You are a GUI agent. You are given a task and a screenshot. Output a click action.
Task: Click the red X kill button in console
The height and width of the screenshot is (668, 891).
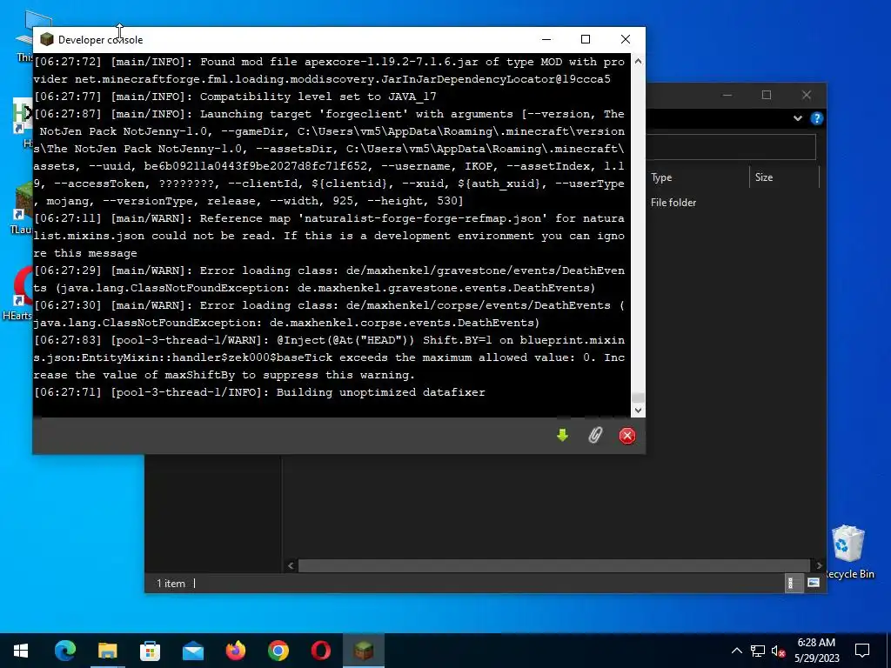[627, 436]
